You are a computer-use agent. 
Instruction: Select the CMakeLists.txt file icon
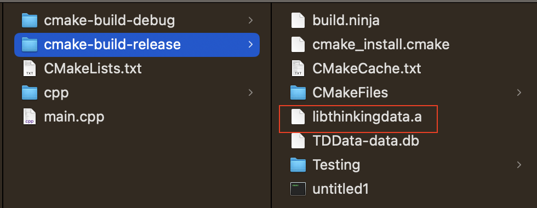click(29, 68)
